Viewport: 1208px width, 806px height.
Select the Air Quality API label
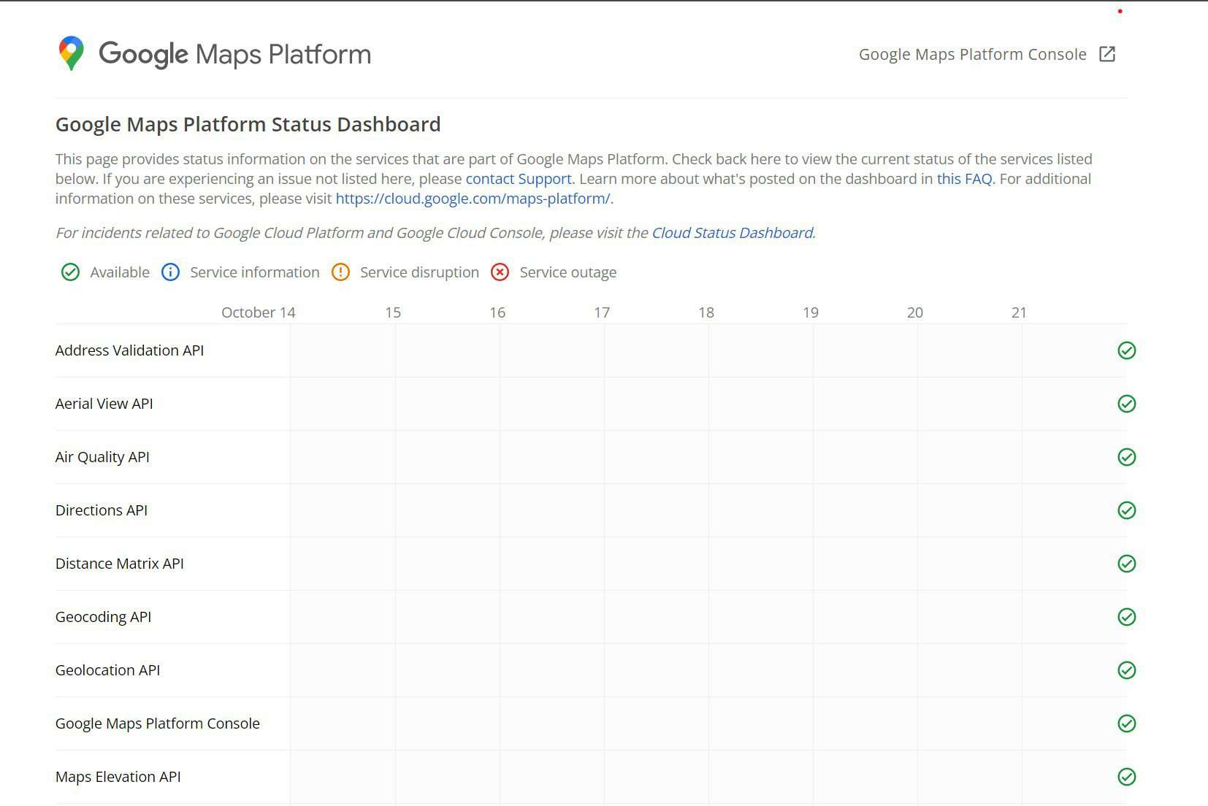point(102,457)
